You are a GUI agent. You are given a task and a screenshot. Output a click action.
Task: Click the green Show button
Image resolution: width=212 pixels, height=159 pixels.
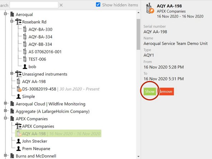tap(150, 92)
